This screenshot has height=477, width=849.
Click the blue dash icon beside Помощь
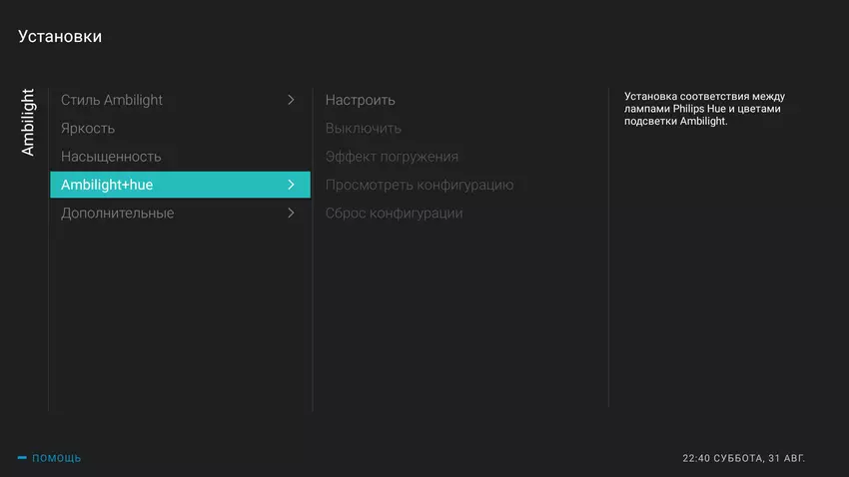pos(22,458)
